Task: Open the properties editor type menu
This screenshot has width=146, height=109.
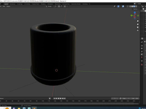Action: pyautogui.click(x=143, y=38)
